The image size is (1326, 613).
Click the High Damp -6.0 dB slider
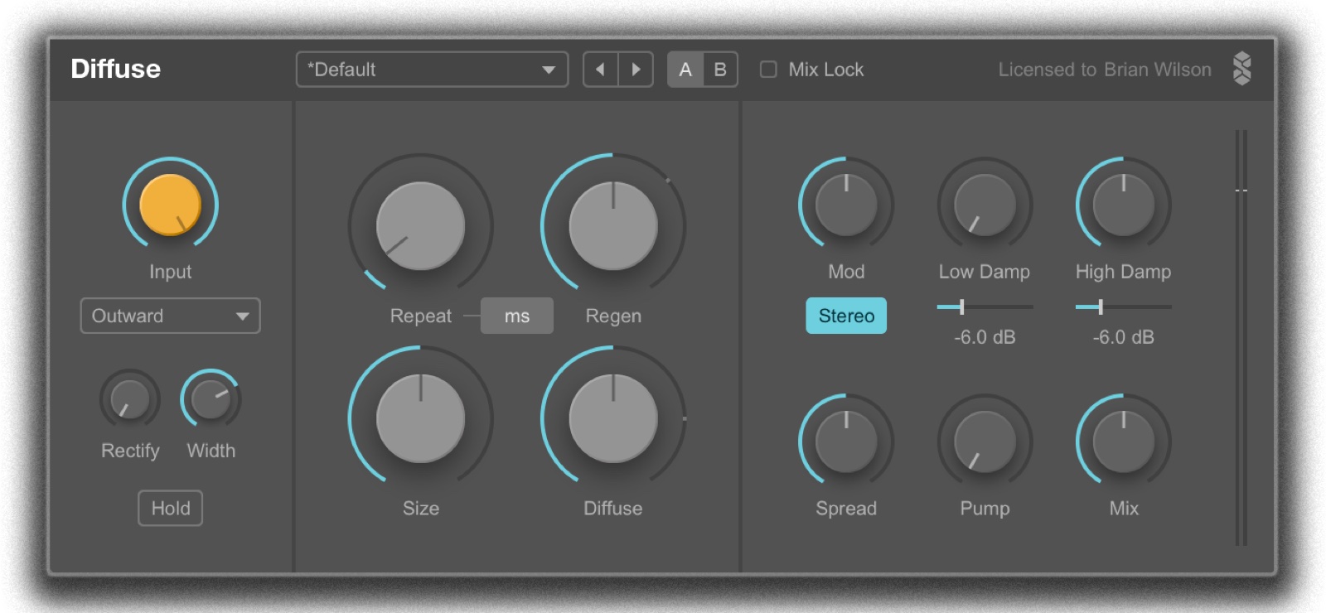(x=1123, y=307)
